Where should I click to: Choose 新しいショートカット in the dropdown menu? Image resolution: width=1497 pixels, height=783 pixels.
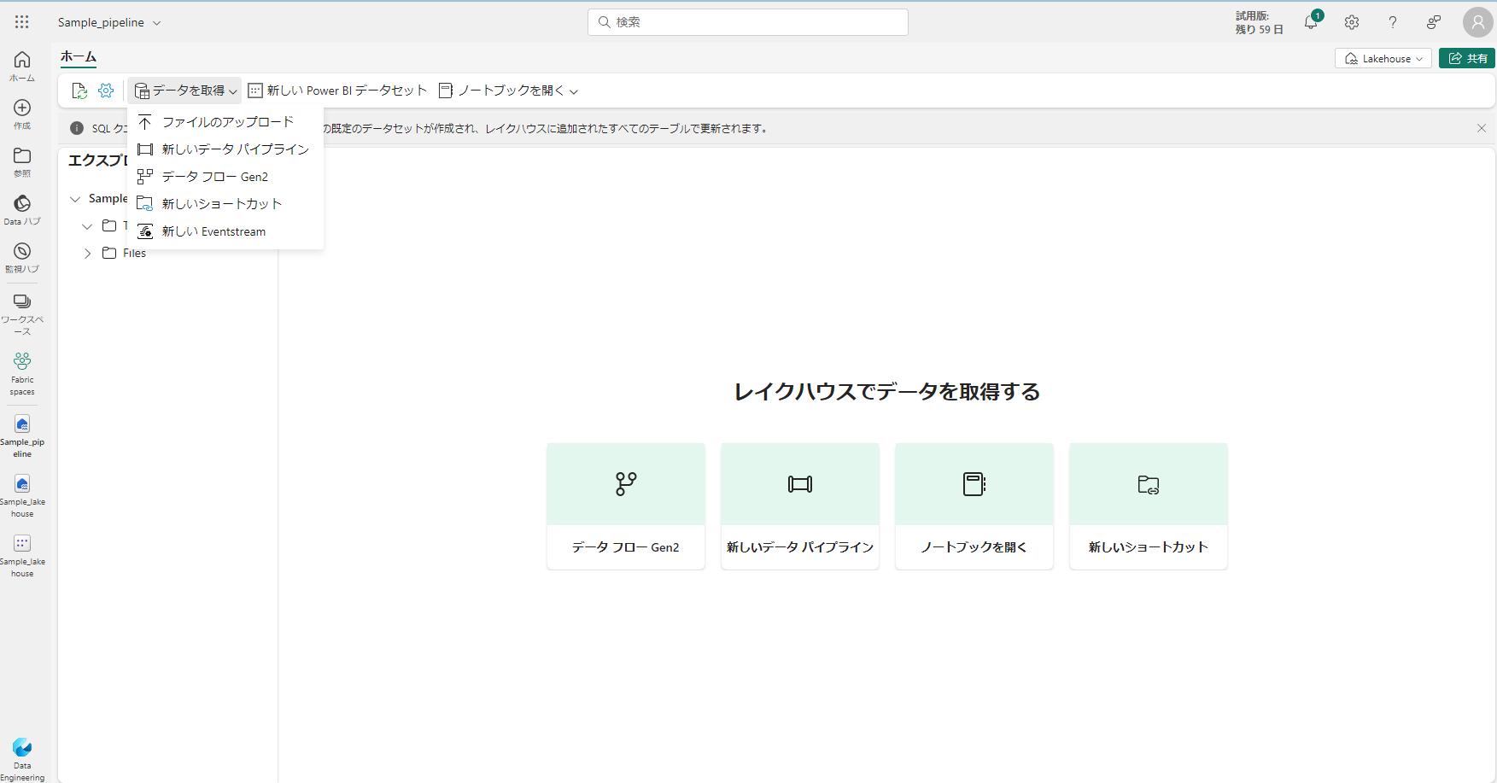pyautogui.click(x=225, y=204)
